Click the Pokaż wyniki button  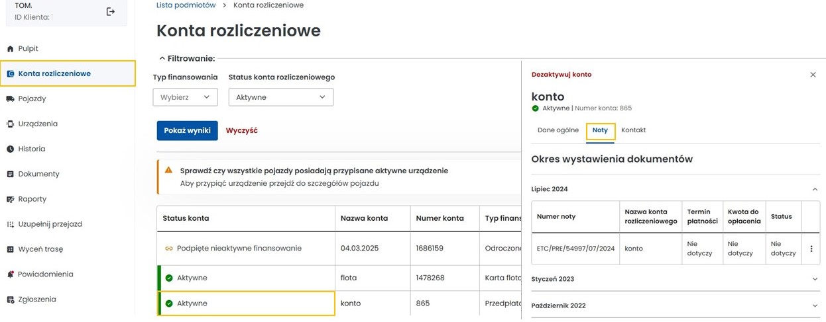click(187, 130)
